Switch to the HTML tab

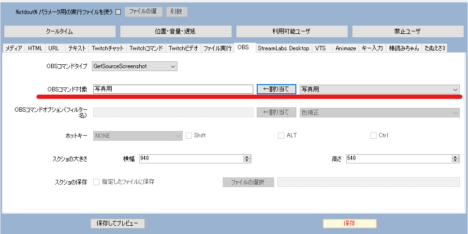point(35,48)
